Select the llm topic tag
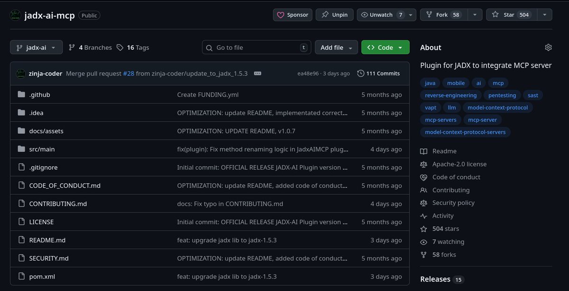The width and height of the screenshot is (569, 291). tap(452, 108)
